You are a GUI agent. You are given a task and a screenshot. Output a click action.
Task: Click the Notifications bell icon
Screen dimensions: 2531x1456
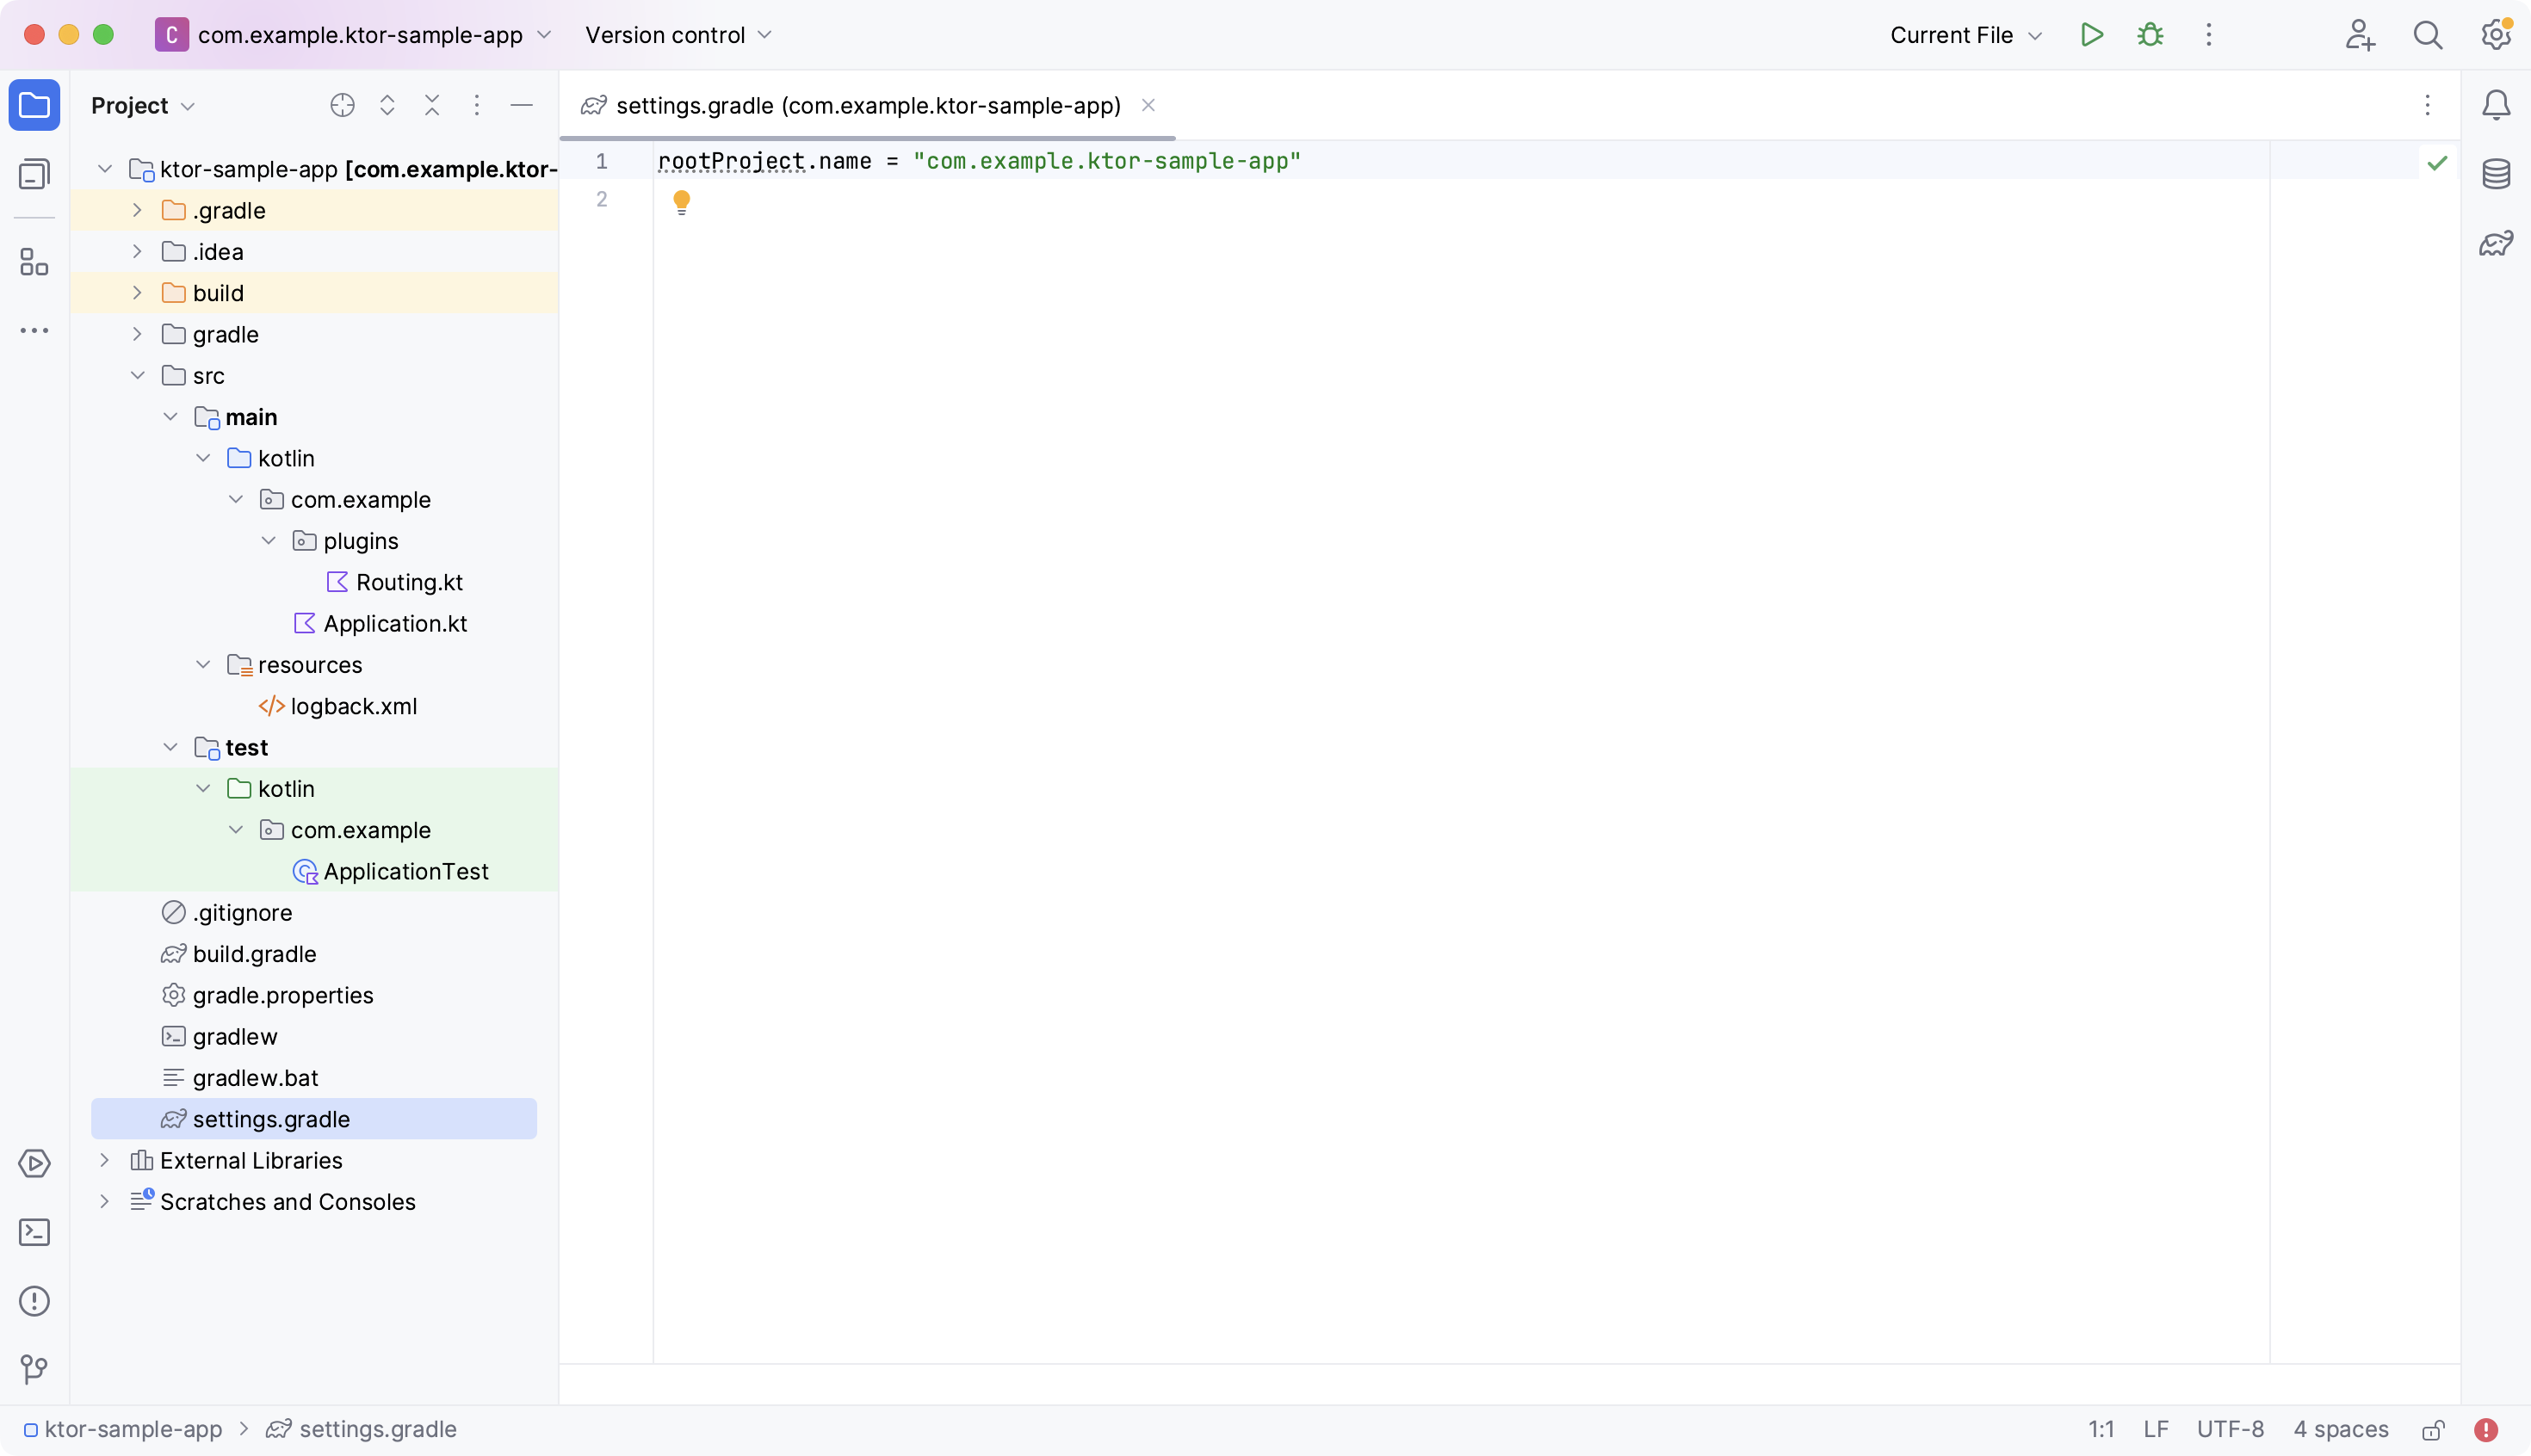[2497, 104]
